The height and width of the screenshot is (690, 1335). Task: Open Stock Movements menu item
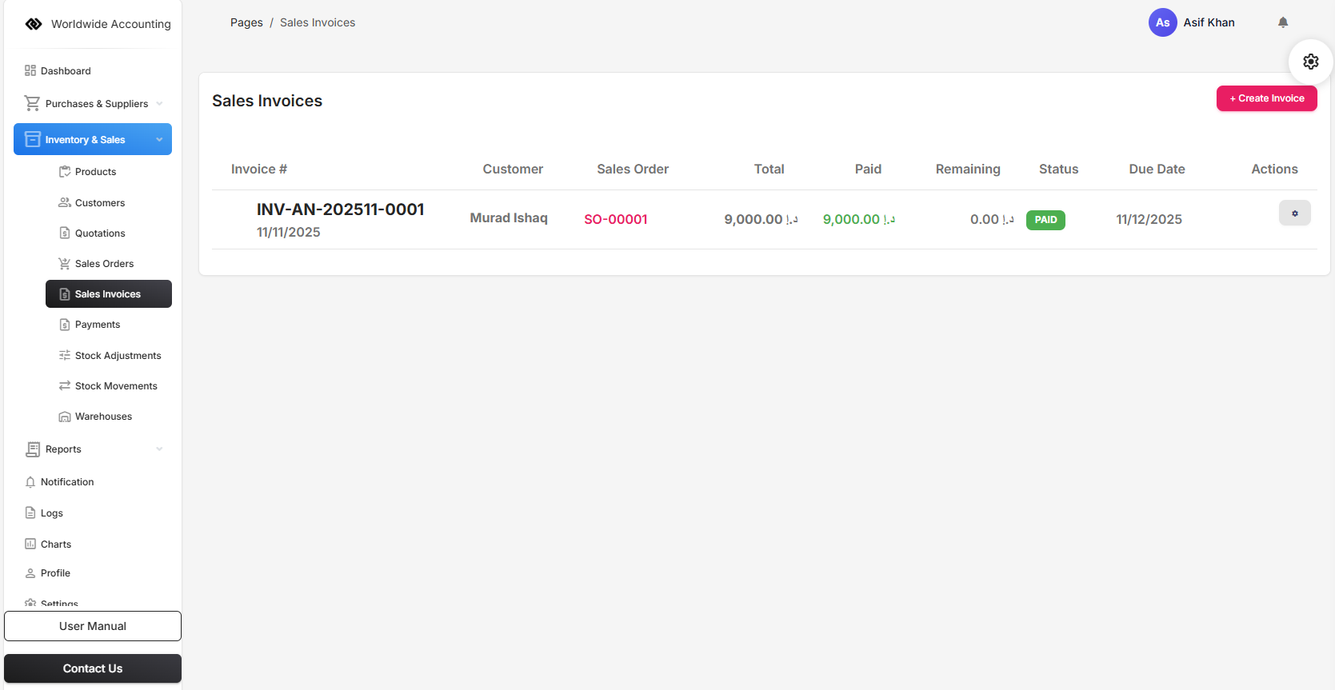coord(116,385)
